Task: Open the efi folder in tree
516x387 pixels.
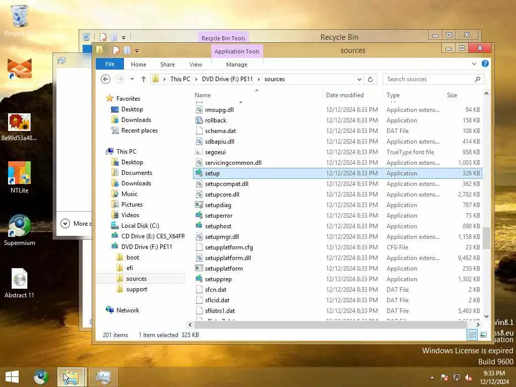Action: tap(130, 268)
